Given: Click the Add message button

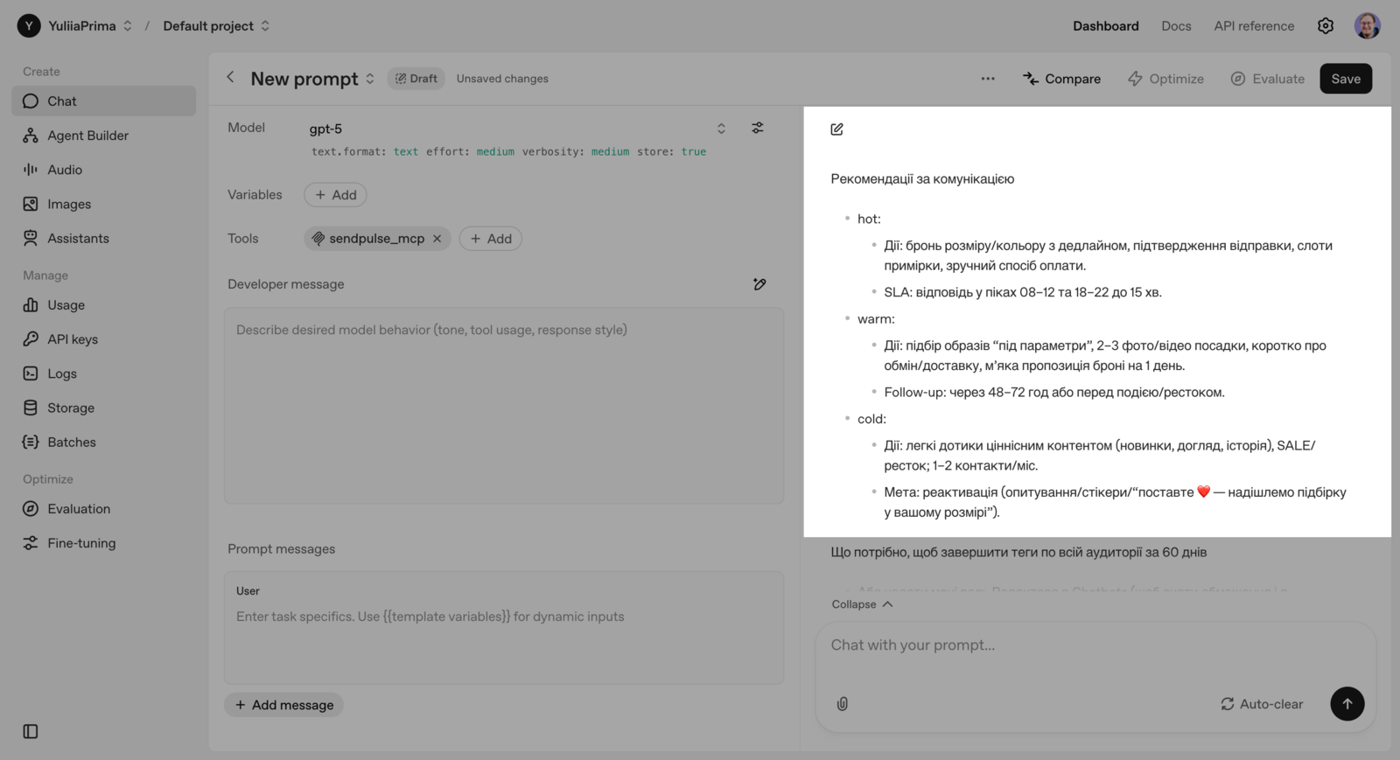Looking at the screenshot, I should 284,705.
